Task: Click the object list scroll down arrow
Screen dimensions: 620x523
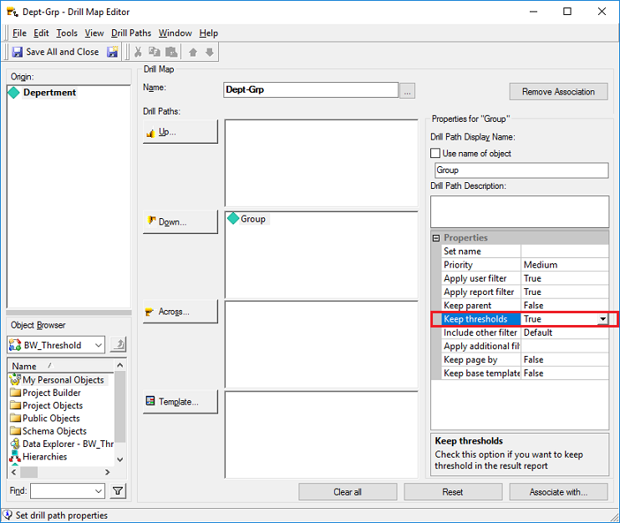Action: click(120, 460)
